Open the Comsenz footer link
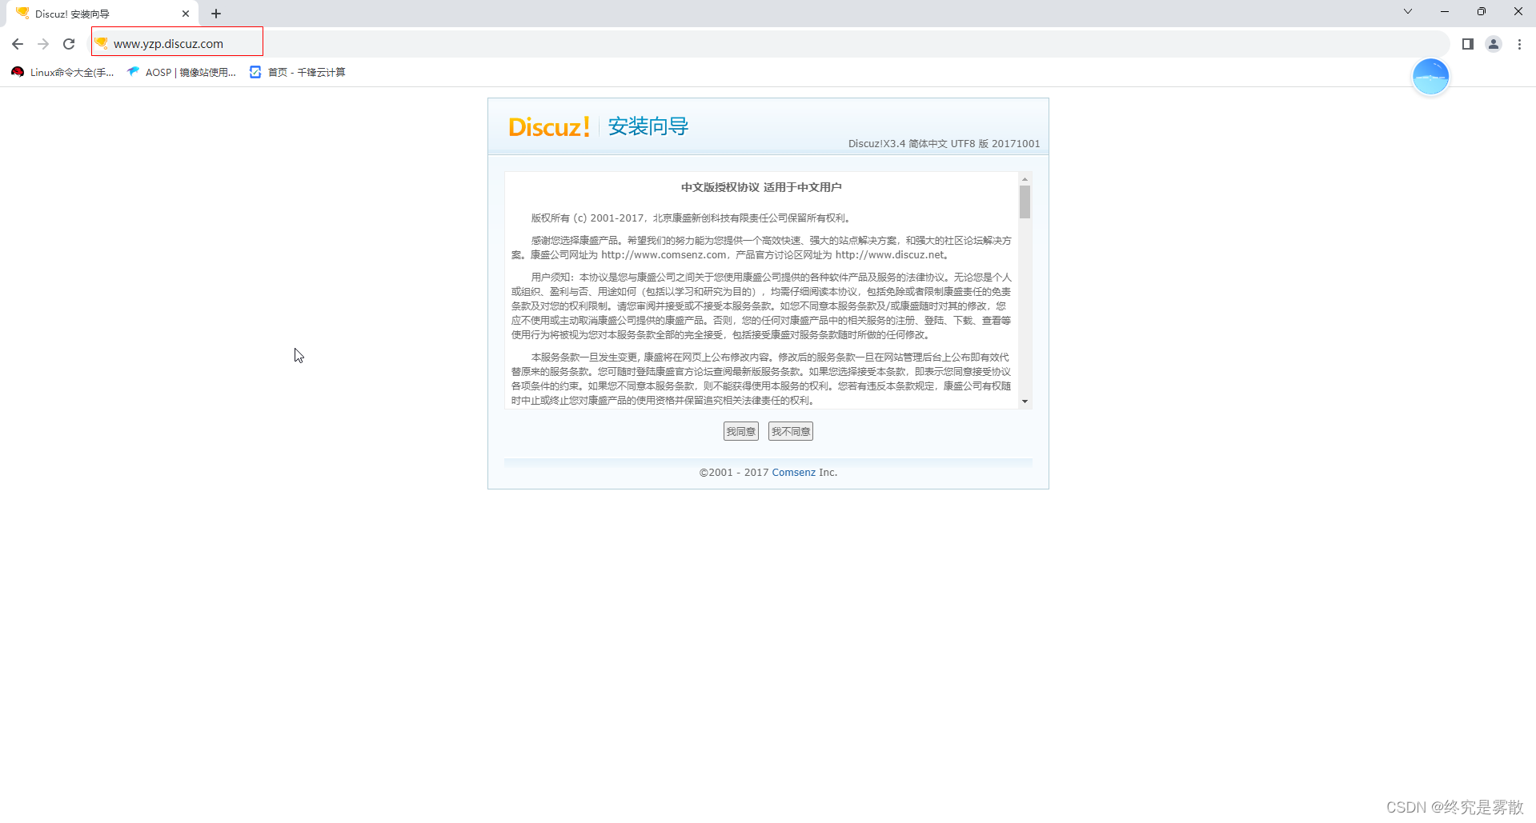Image resolution: width=1536 pixels, height=823 pixels. 793,473
